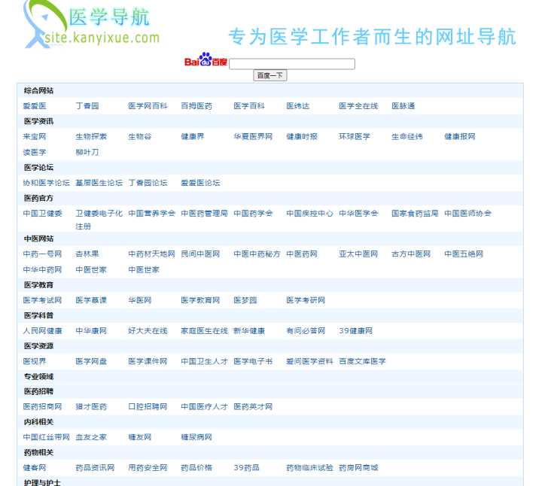This screenshot has width=542, height=486.
Task: Open 中国医师协会
Action: [x=467, y=214]
